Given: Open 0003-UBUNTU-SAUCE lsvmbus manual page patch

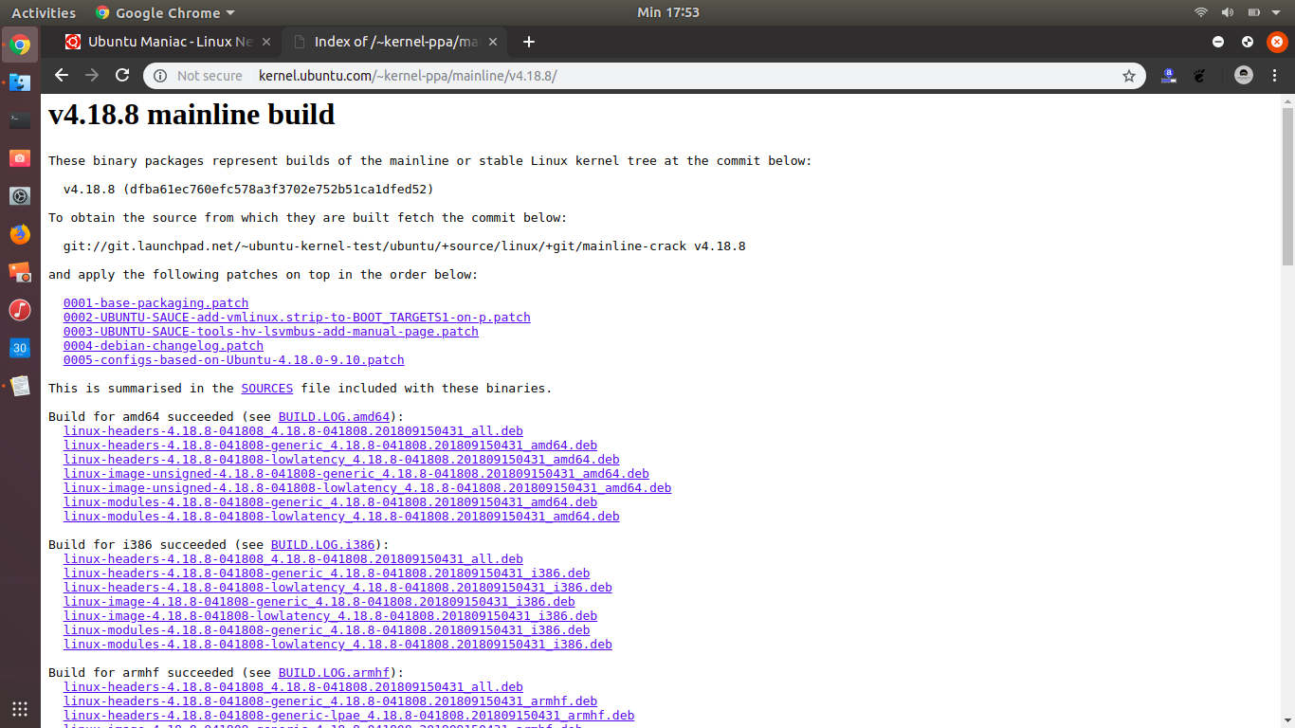Looking at the screenshot, I should coord(271,332).
